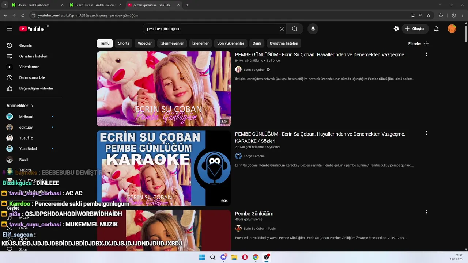Open the account avatar menu
The width and height of the screenshot is (468, 263).
(452, 29)
